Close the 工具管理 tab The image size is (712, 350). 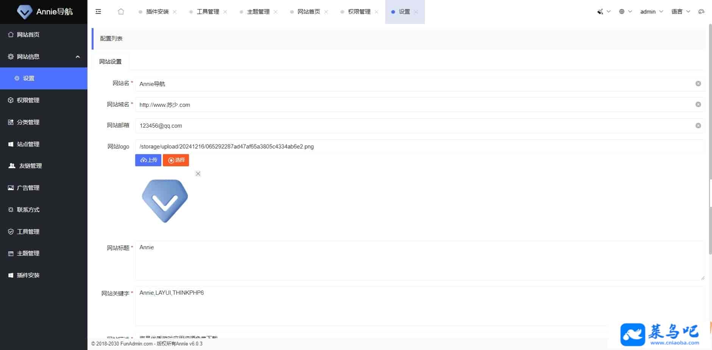(x=225, y=12)
